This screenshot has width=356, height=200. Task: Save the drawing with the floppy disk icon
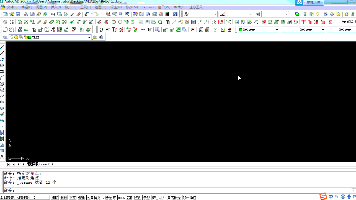point(18,14)
